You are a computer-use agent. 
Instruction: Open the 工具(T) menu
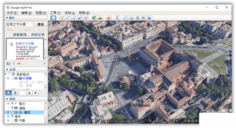pos(55,13)
